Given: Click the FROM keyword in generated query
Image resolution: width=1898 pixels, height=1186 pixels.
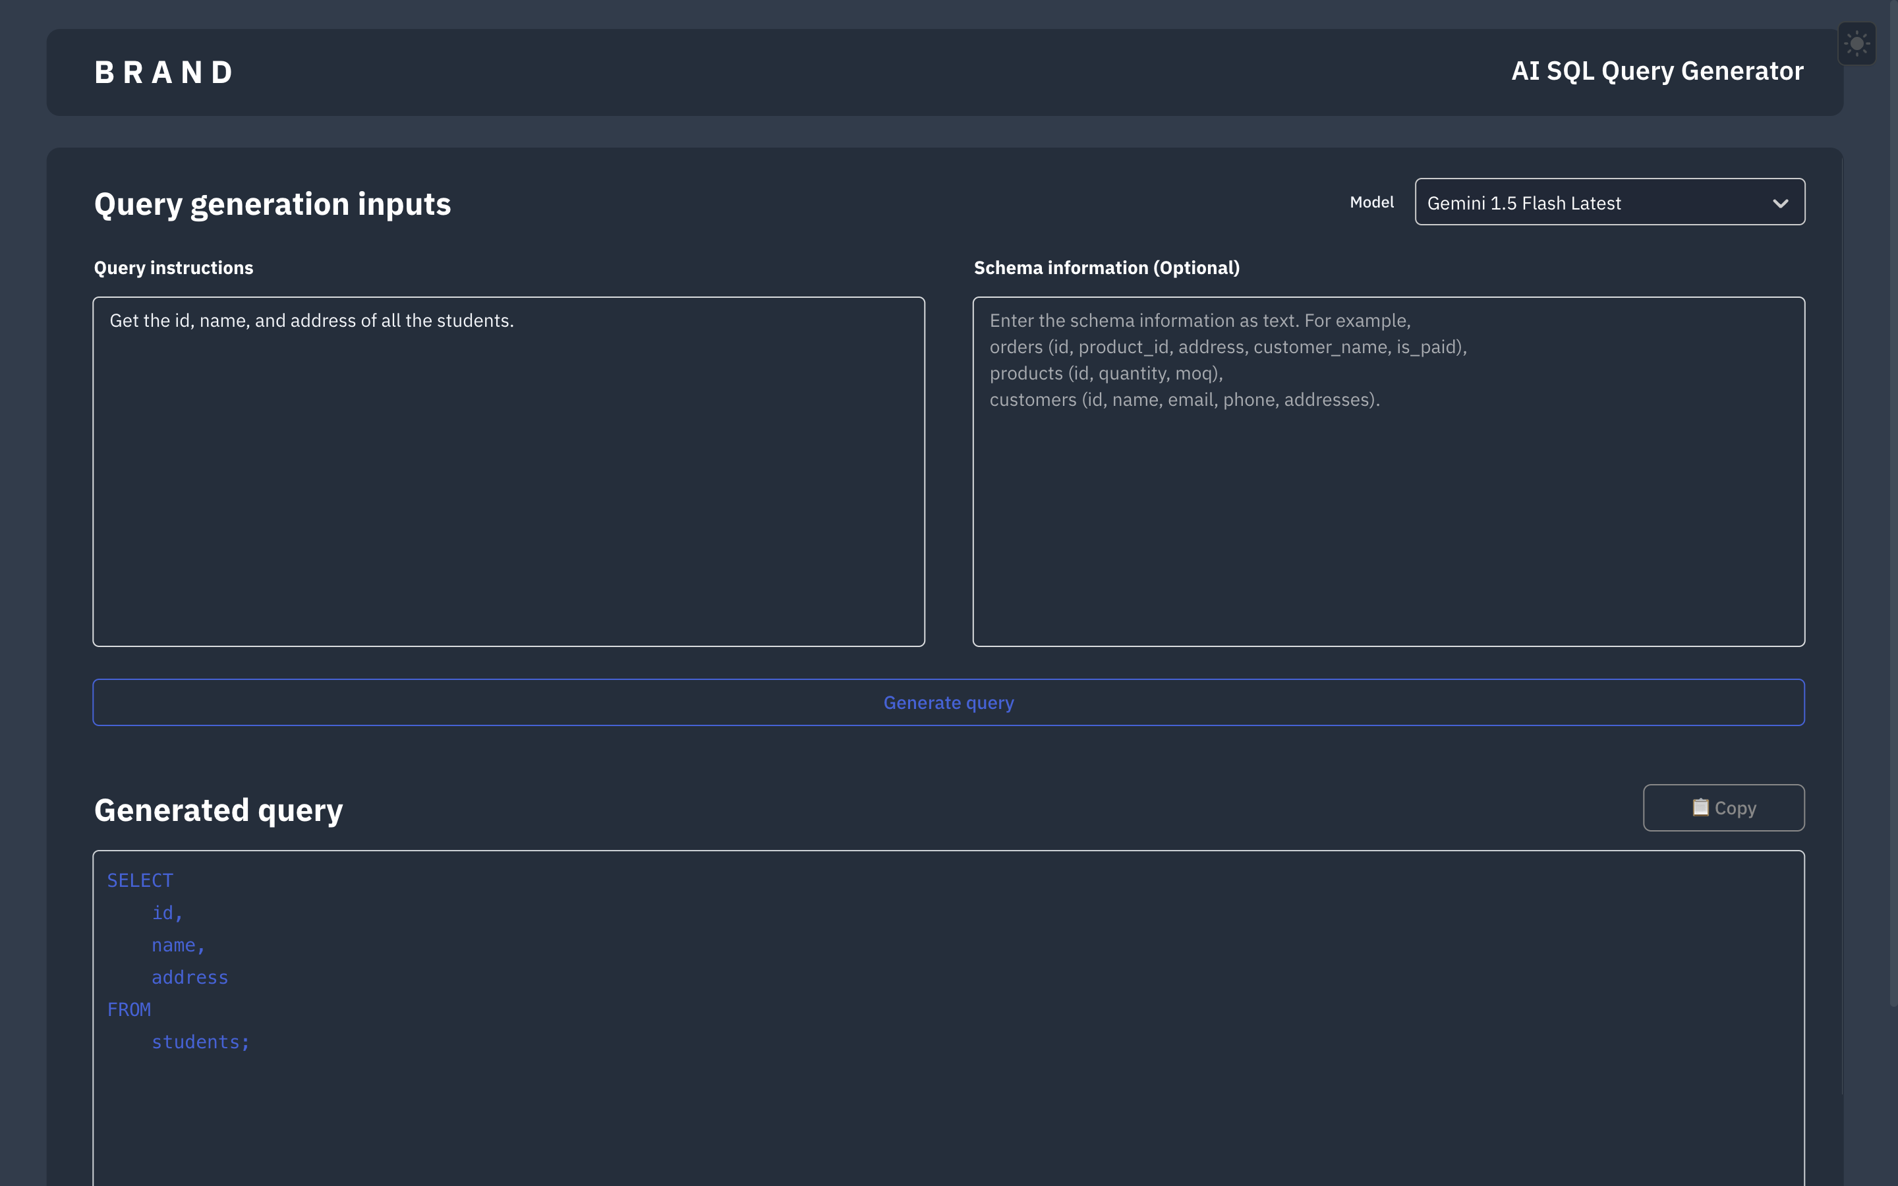Looking at the screenshot, I should (x=129, y=1009).
